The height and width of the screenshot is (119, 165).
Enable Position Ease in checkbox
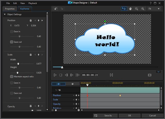(x=12, y=31)
